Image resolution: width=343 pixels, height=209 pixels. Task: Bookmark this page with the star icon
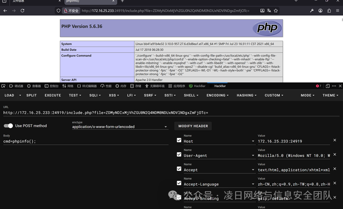tap(276, 10)
